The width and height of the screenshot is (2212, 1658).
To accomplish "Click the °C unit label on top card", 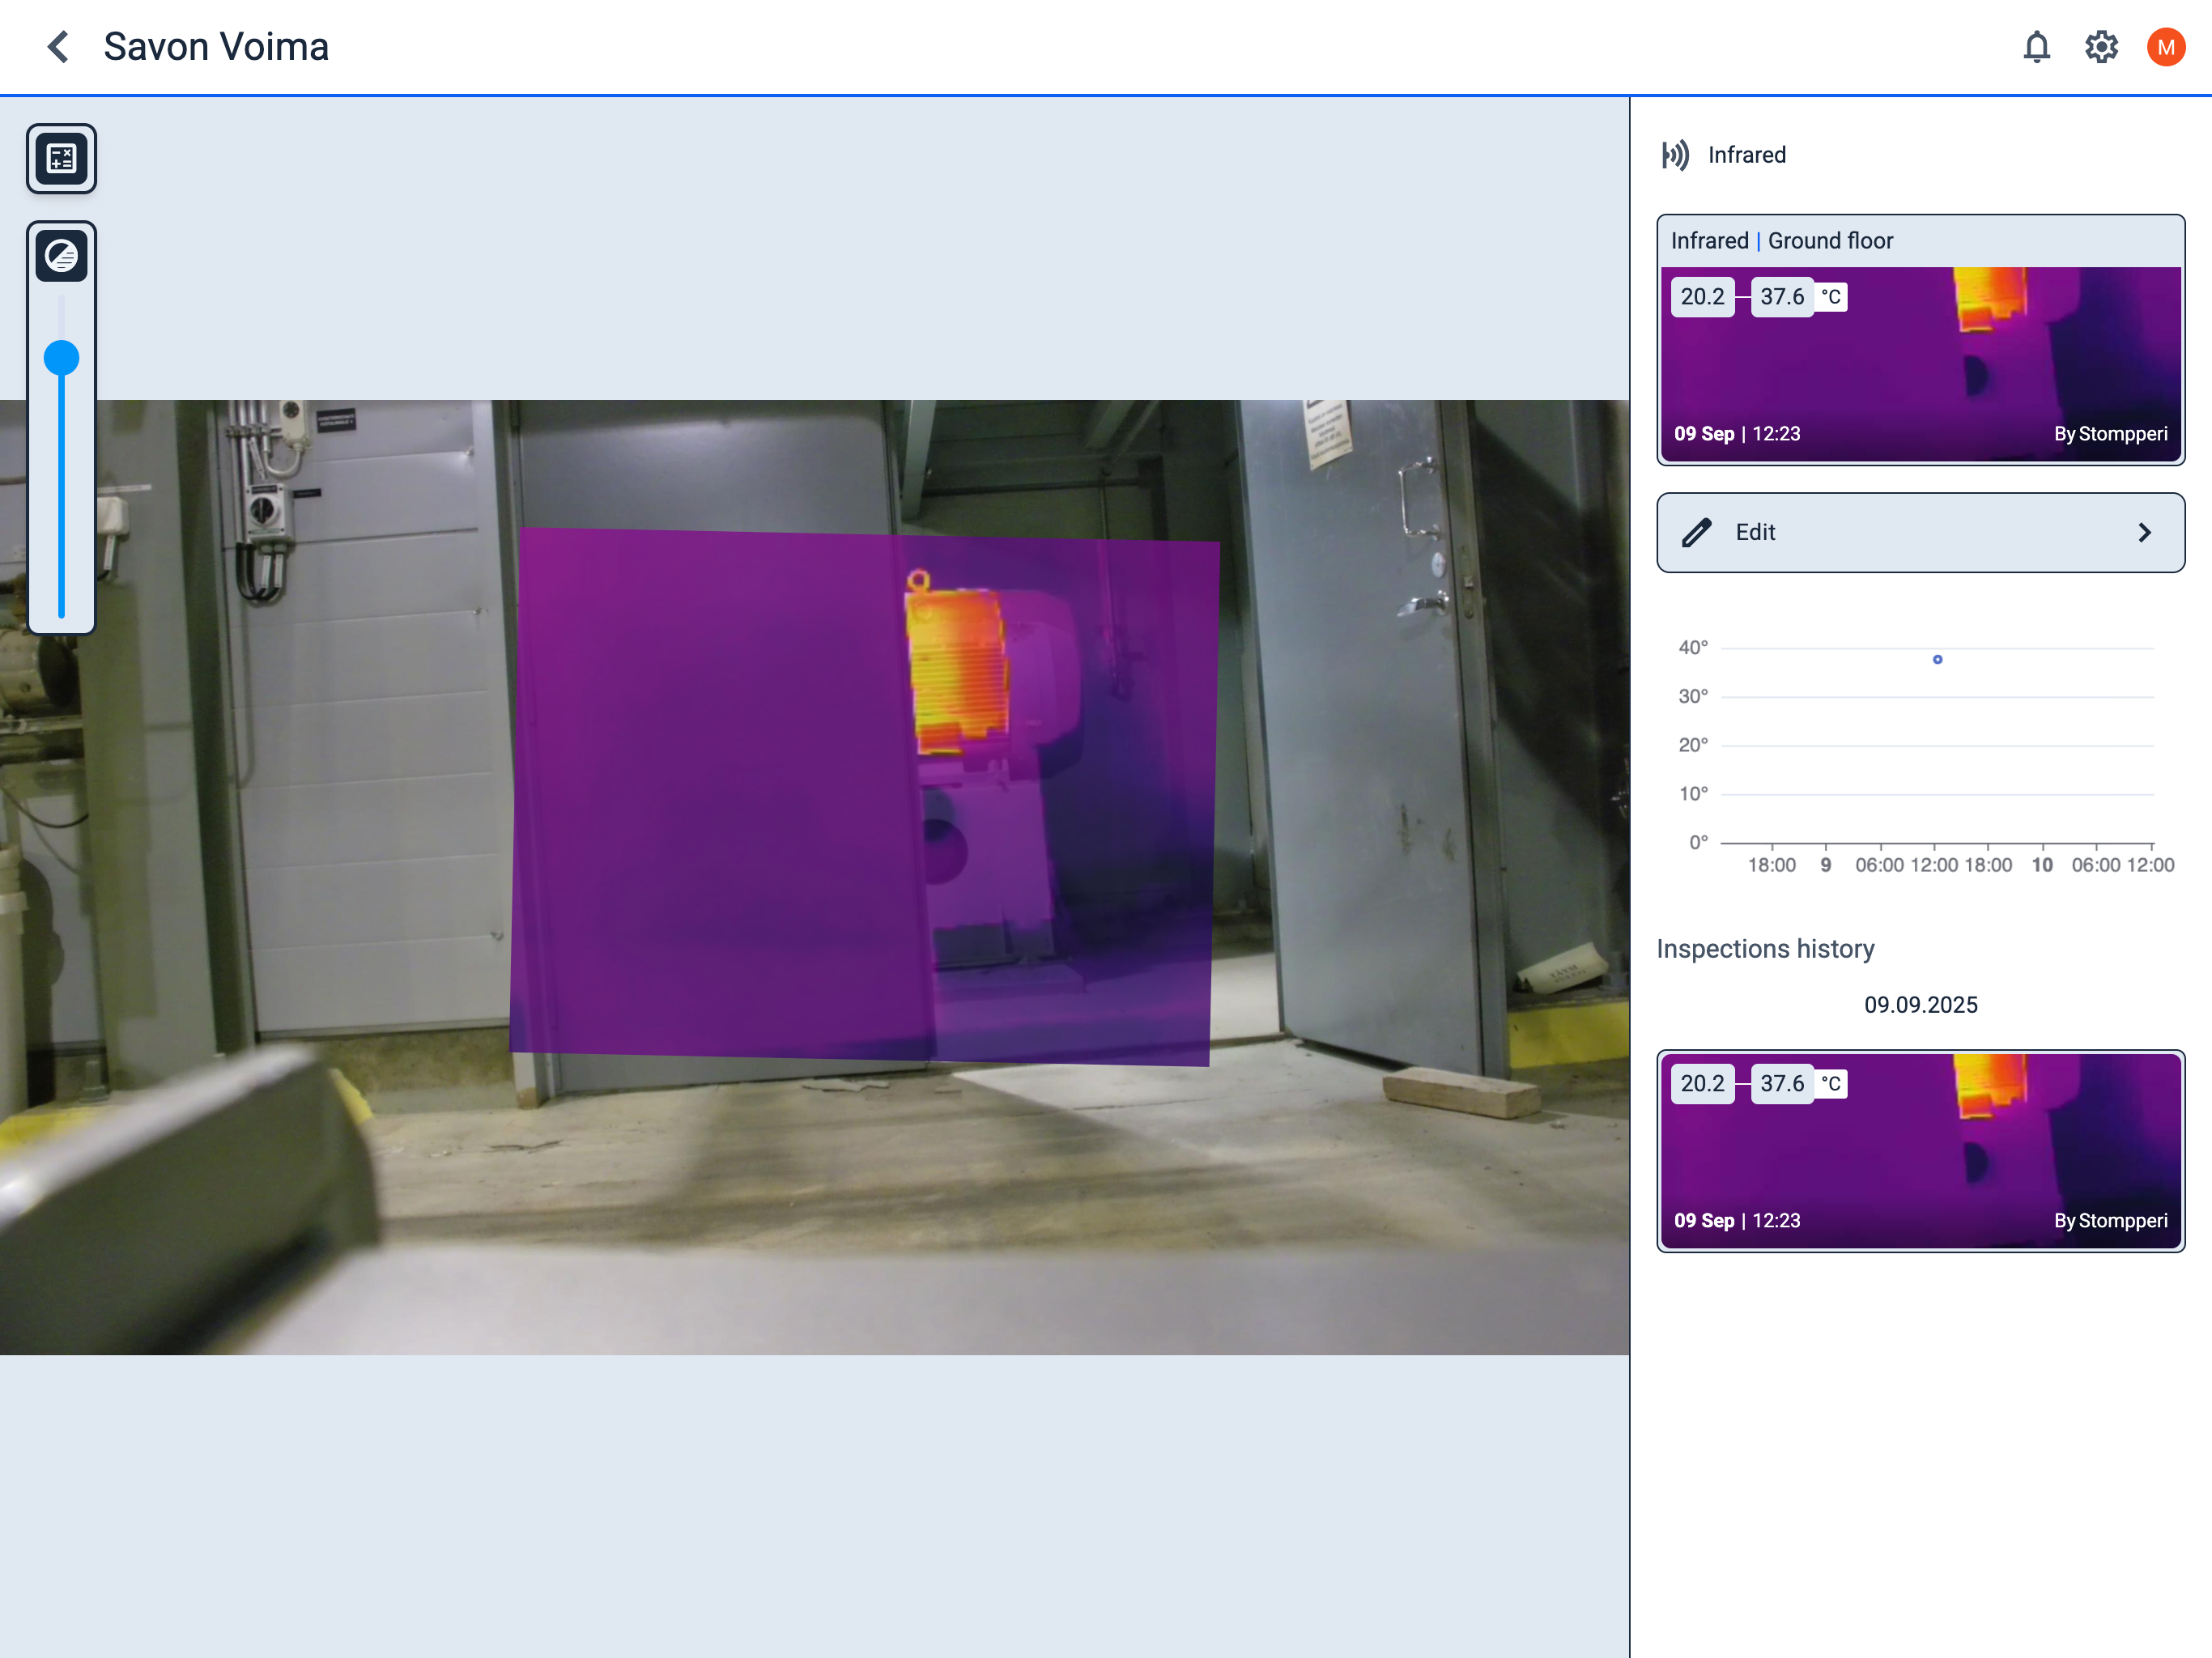I will click(x=1831, y=297).
